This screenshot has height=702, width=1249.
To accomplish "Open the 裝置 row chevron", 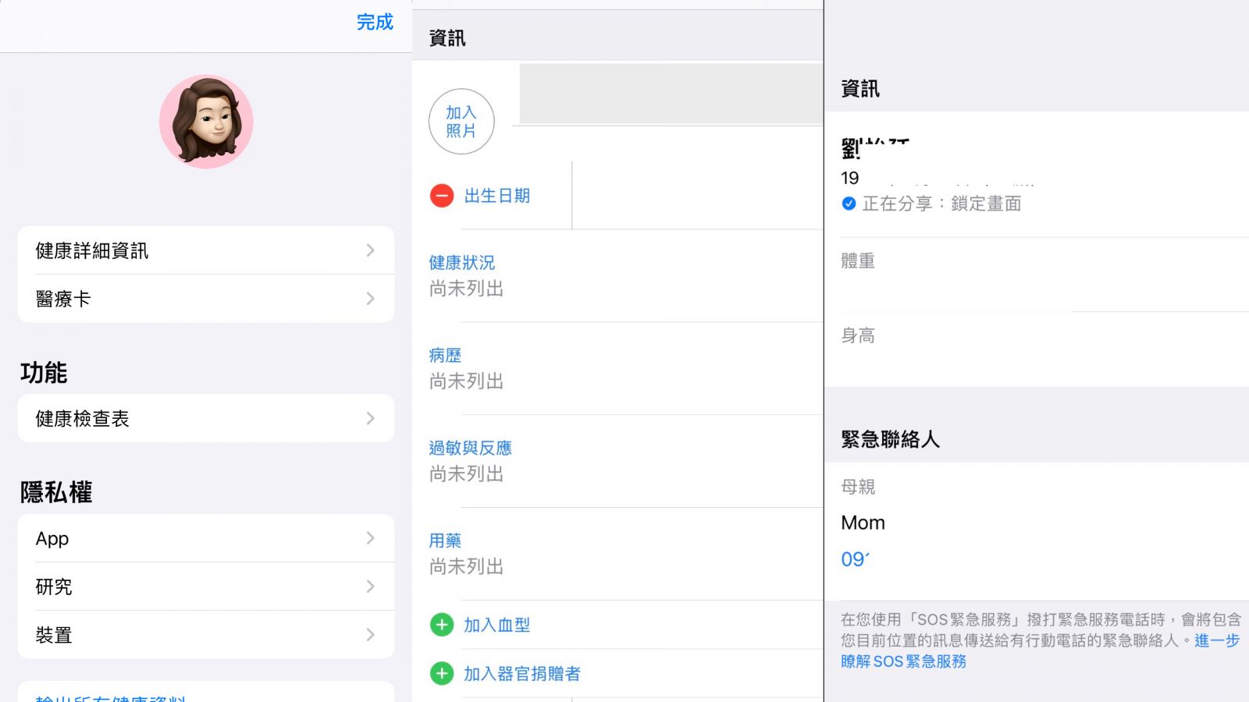I will 370,635.
